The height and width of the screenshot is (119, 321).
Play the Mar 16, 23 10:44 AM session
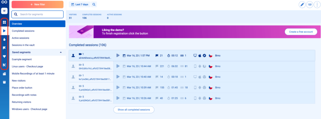(118, 66)
